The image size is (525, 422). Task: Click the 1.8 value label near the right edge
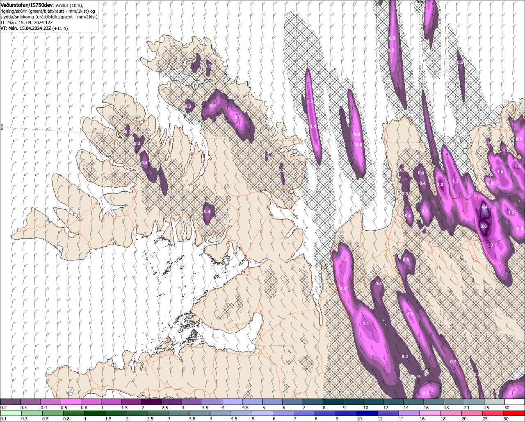coord(518,167)
